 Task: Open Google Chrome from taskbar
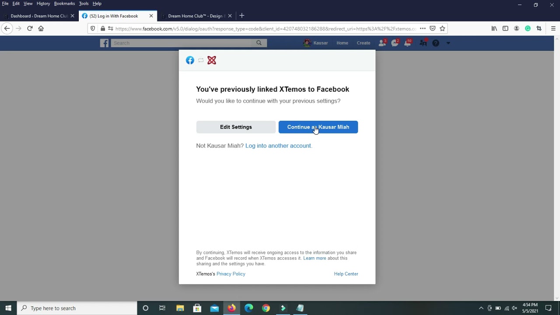click(266, 308)
